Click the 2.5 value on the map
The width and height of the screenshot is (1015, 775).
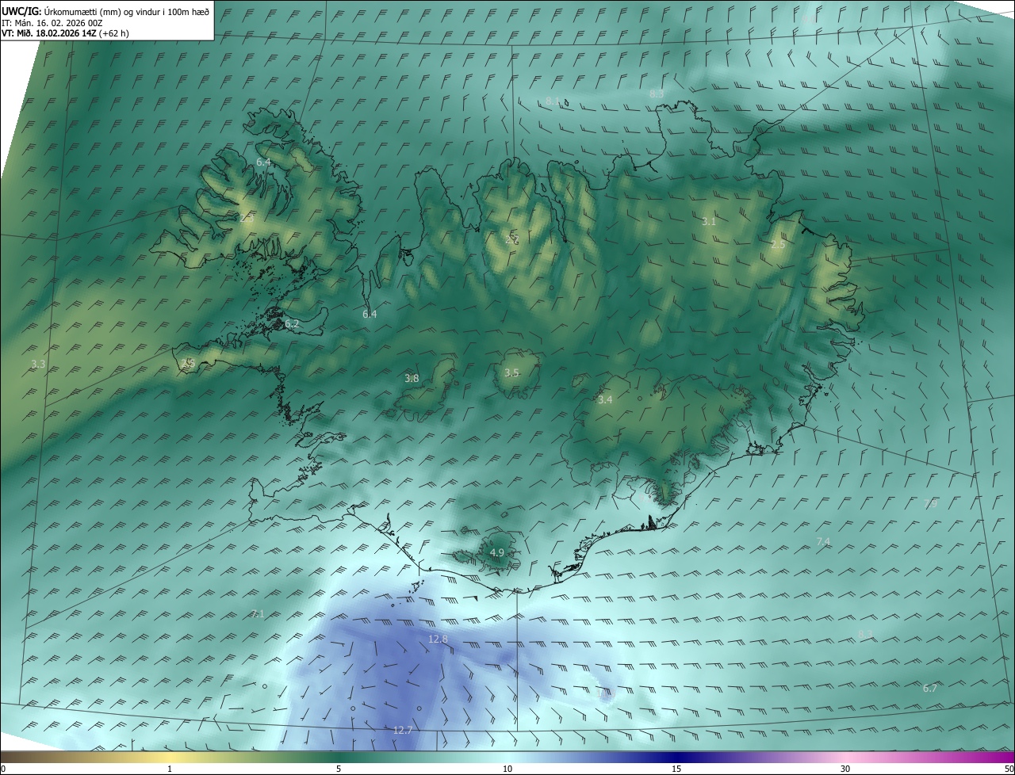(x=778, y=245)
